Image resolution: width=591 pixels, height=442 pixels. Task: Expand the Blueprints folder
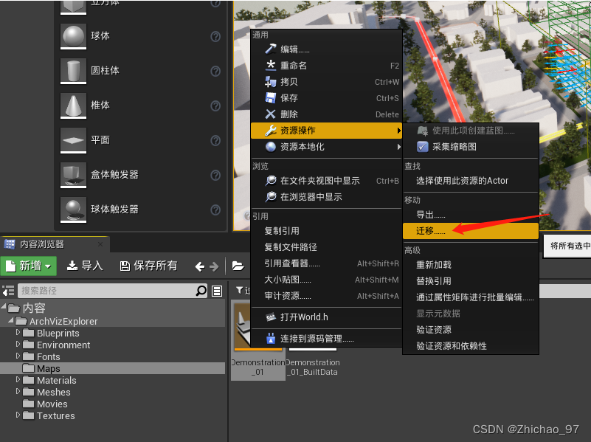17,333
